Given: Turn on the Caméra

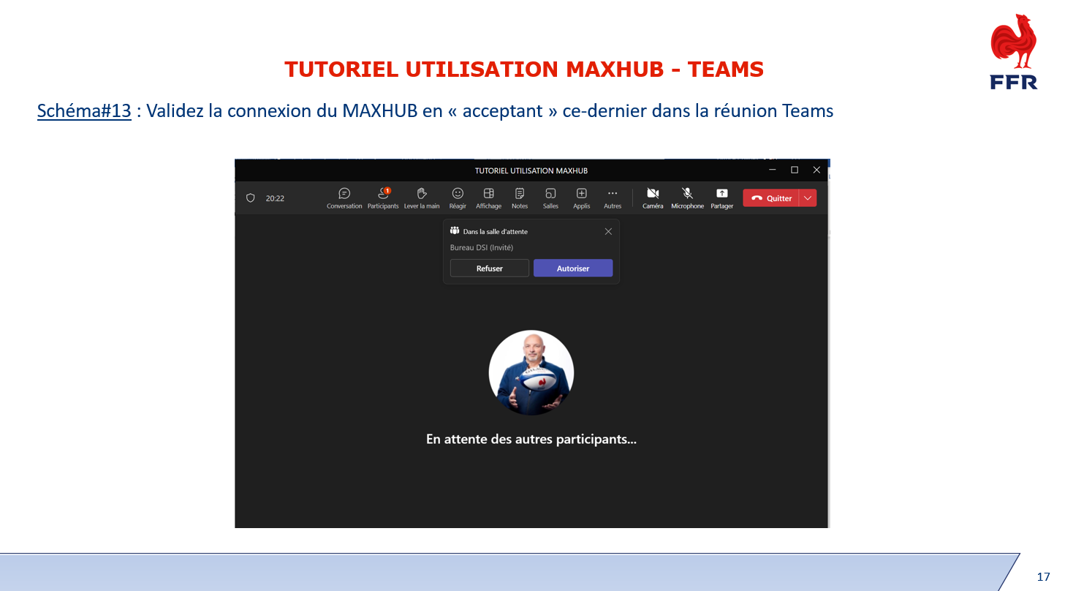Looking at the screenshot, I should 653,197.
